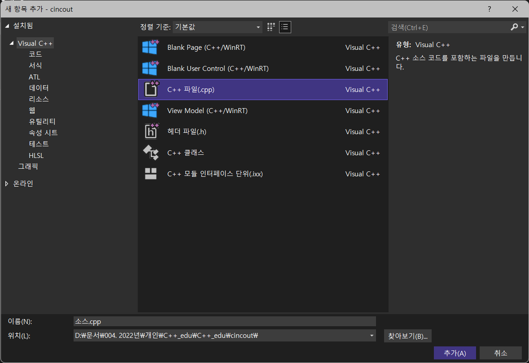Click the 추가(A) button
Screen dimensions: 529x363
(x=455, y=353)
